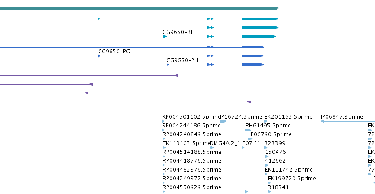Click the 318341 feature label
This screenshot has width=375, height=194.
coord(278,187)
